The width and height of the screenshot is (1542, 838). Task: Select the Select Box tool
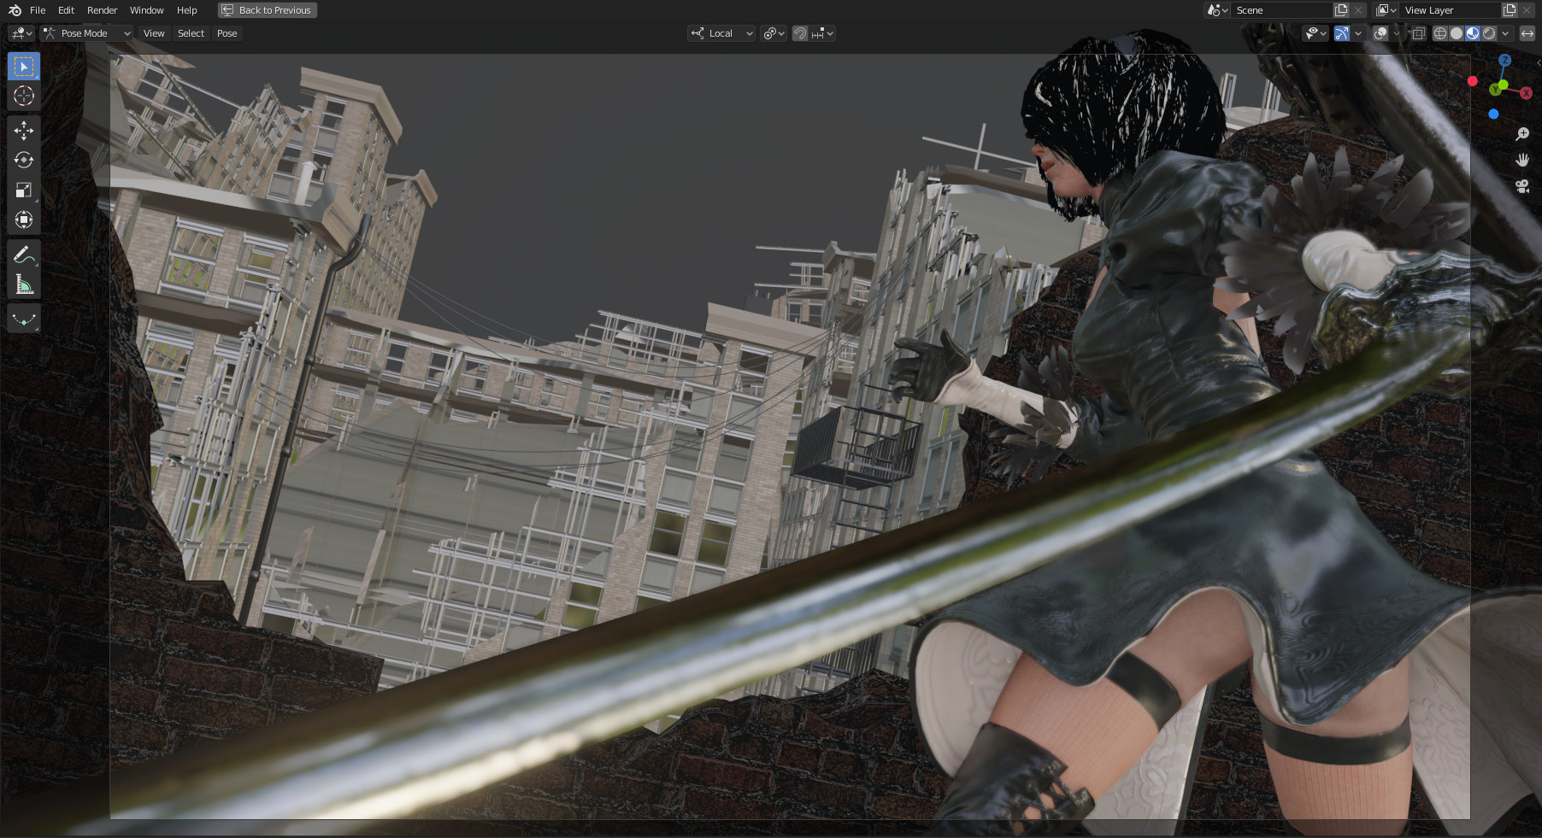coord(24,66)
